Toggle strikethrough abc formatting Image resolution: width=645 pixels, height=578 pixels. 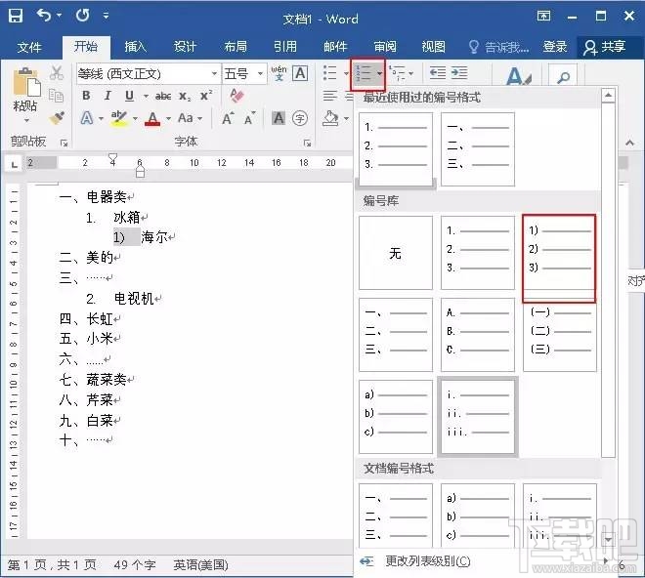pyautogui.click(x=163, y=97)
